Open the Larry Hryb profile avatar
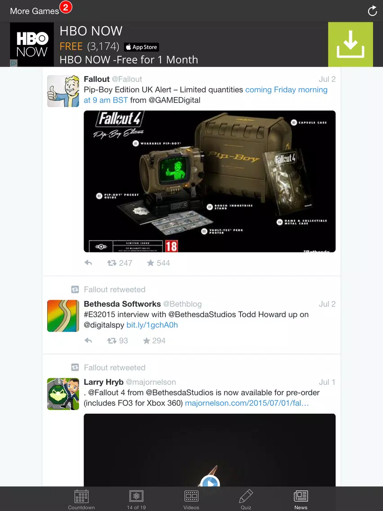 click(x=63, y=394)
